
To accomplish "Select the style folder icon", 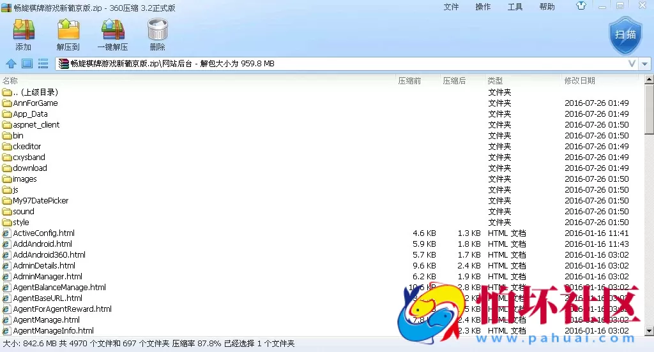I will 6,222.
